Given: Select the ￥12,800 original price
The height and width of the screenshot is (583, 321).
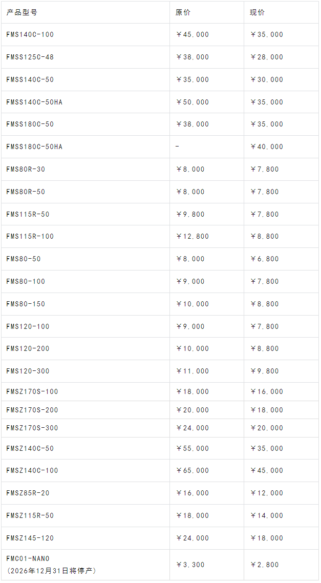Looking at the screenshot, I should click(x=192, y=236).
